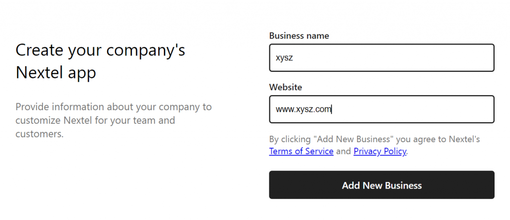The width and height of the screenshot is (510, 220).
Task: Click the "customize Nextel for your team" line
Action: pos(95,121)
